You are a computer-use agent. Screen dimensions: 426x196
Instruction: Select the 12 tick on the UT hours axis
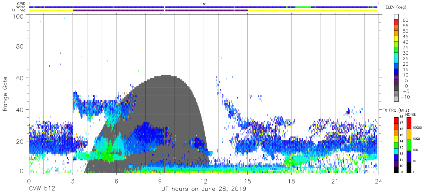(204, 181)
